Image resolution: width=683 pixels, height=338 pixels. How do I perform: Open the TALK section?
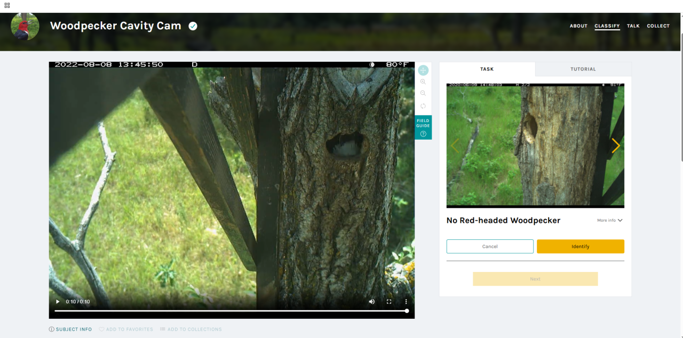click(x=633, y=26)
